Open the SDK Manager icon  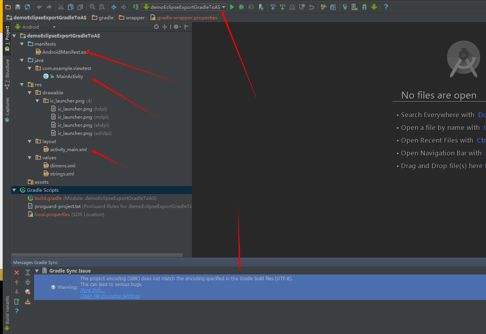(364, 7)
